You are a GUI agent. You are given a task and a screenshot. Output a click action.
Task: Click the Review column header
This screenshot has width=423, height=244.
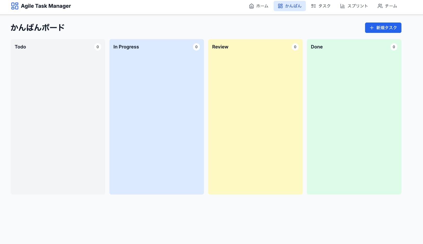(x=220, y=47)
